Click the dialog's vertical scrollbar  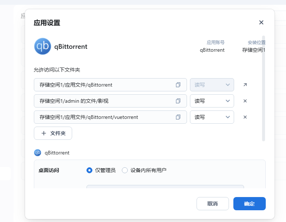(264, 88)
